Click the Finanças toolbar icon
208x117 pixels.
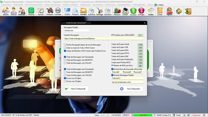point(117,11)
